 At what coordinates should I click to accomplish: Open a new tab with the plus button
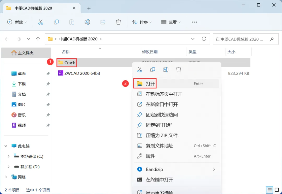[89, 8]
